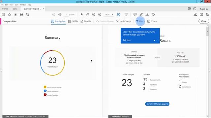Open the Find text magnifier

point(28,14)
